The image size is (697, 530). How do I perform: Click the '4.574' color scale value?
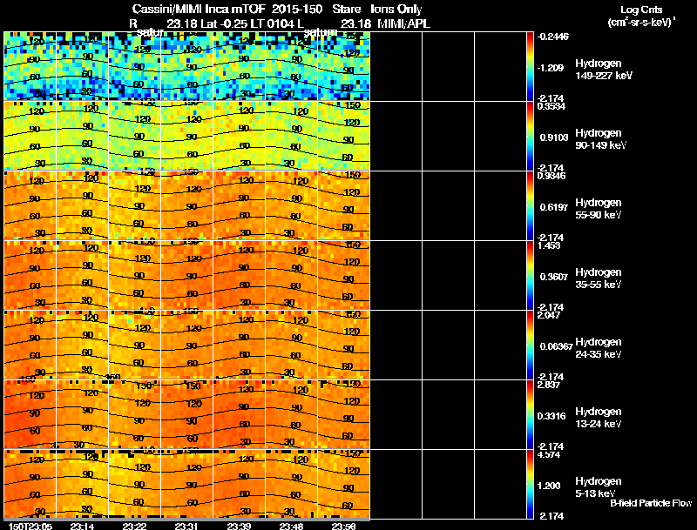pos(549,455)
